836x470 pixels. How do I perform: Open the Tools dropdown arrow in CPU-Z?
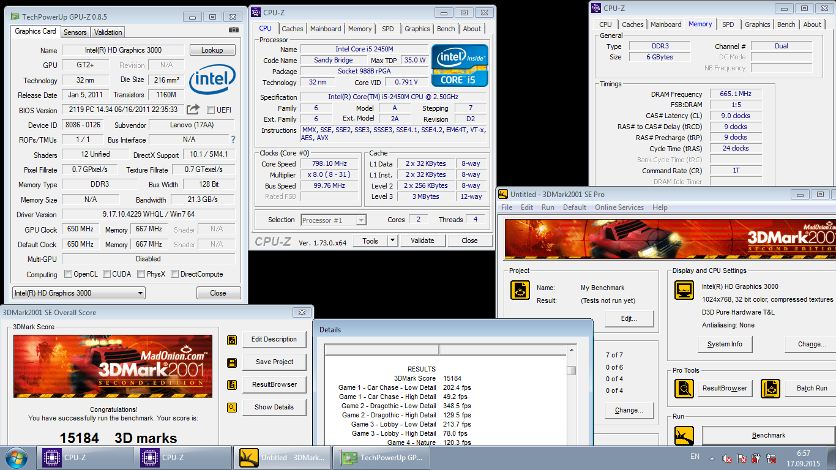pyautogui.click(x=393, y=241)
